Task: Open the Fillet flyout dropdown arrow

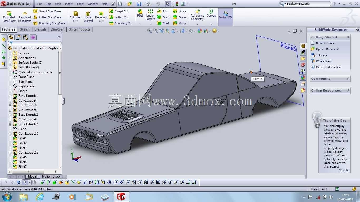Action: coord(140,24)
